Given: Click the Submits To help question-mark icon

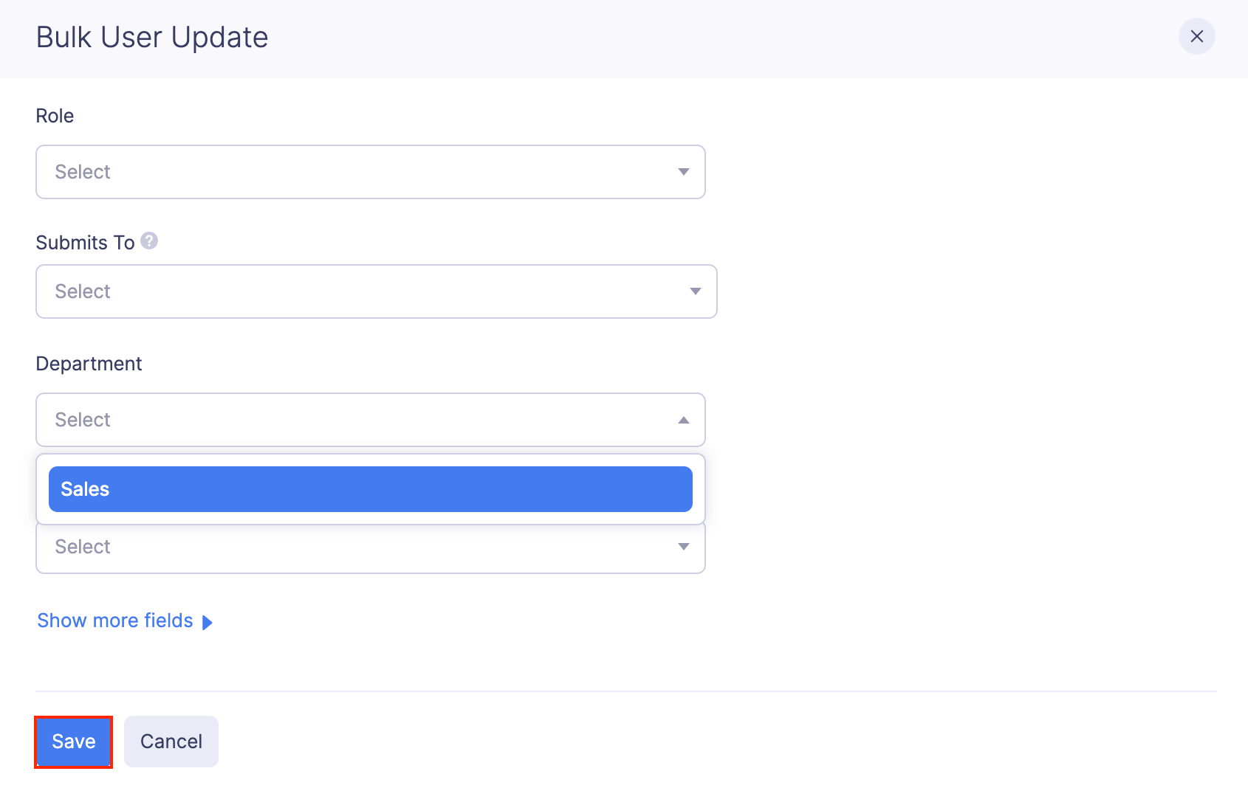Looking at the screenshot, I should click(x=149, y=241).
